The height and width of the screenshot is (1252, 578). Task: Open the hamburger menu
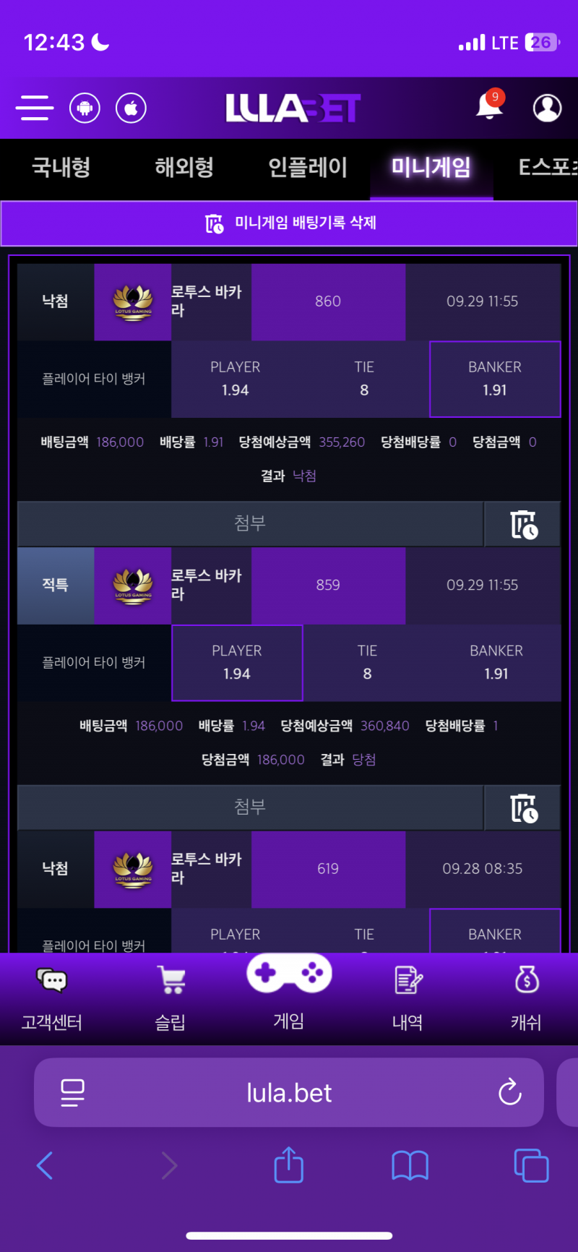(x=35, y=108)
